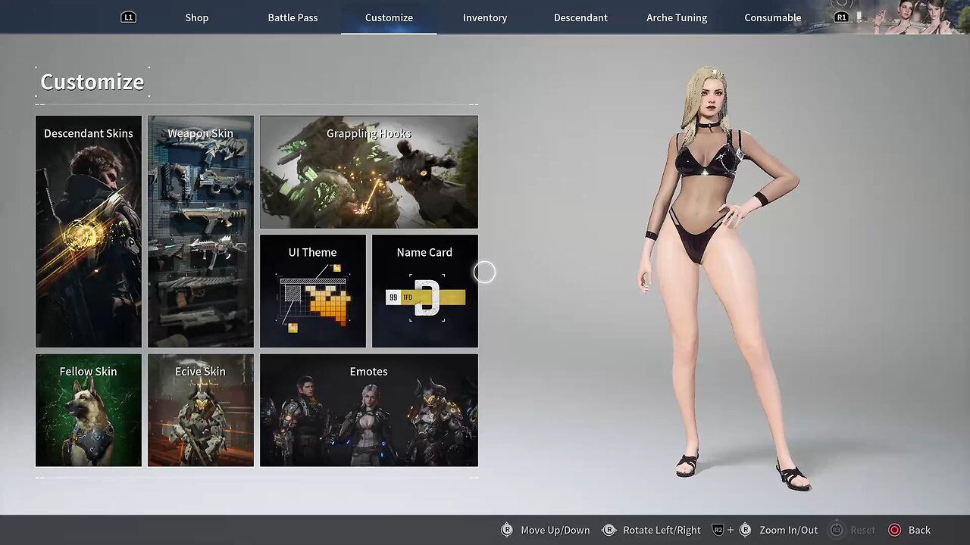Click the R1 shoulder button icon
970x545 pixels.
[x=841, y=17]
